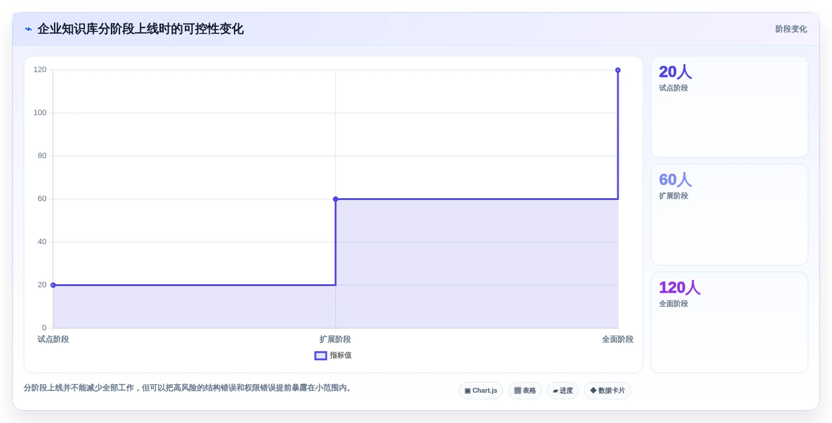Click the 全面阶段 data point at 120
Screen dimensions: 832x423
tap(618, 70)
